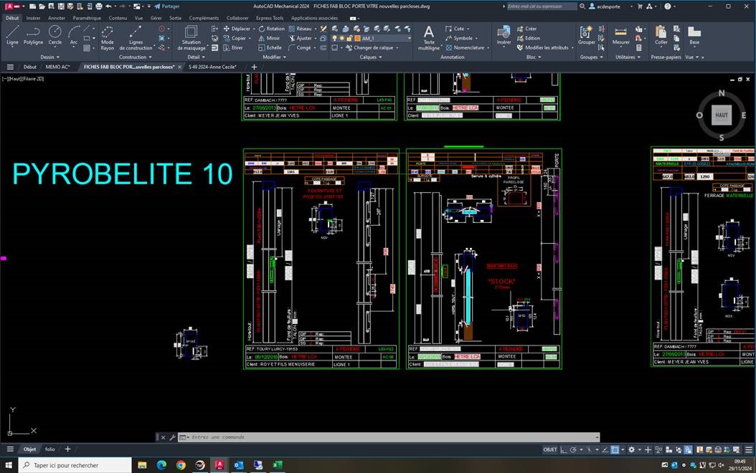Screen dimensions: 756x473
Task: Select the Etirer stretch tool
Action: tap(233, 48)
